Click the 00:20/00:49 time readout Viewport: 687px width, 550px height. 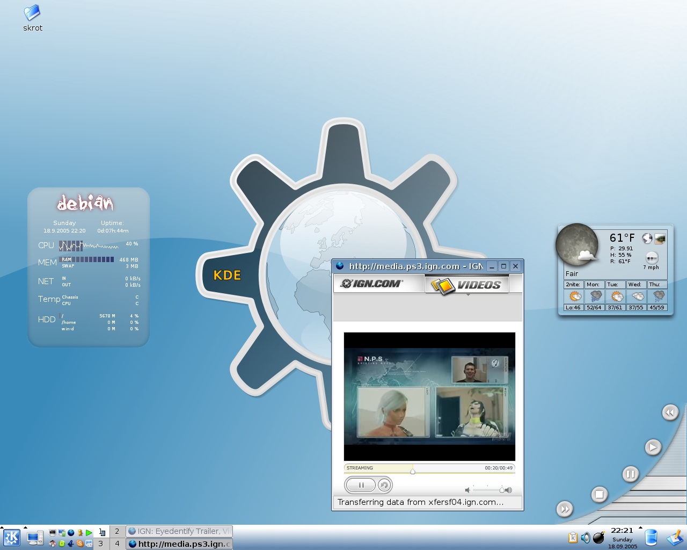tap(499, 468)
